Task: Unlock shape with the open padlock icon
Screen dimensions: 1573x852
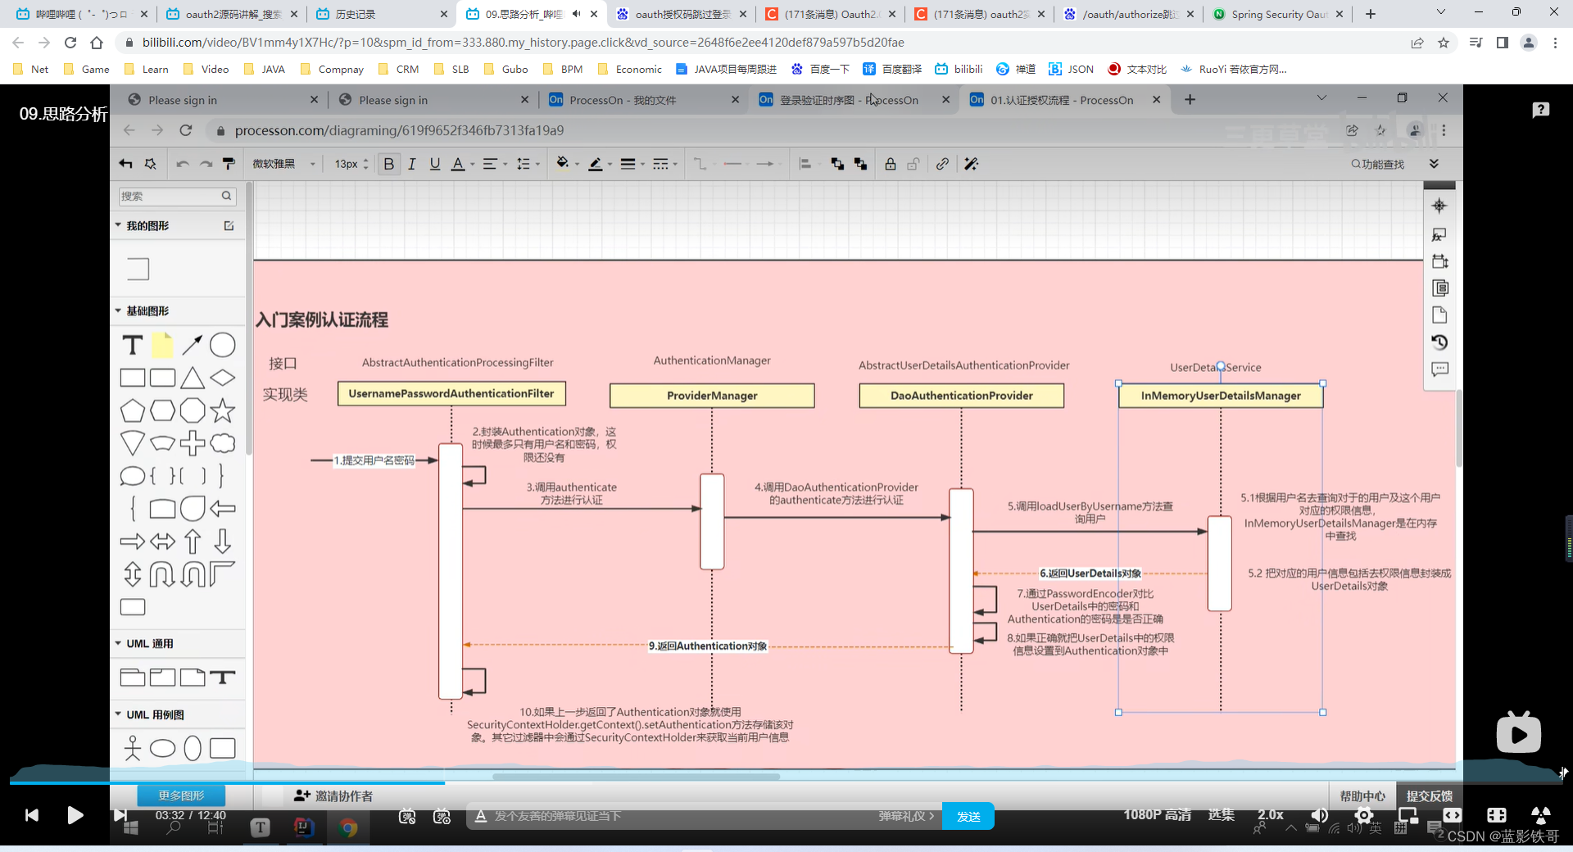Action: (x=913, y=164)
